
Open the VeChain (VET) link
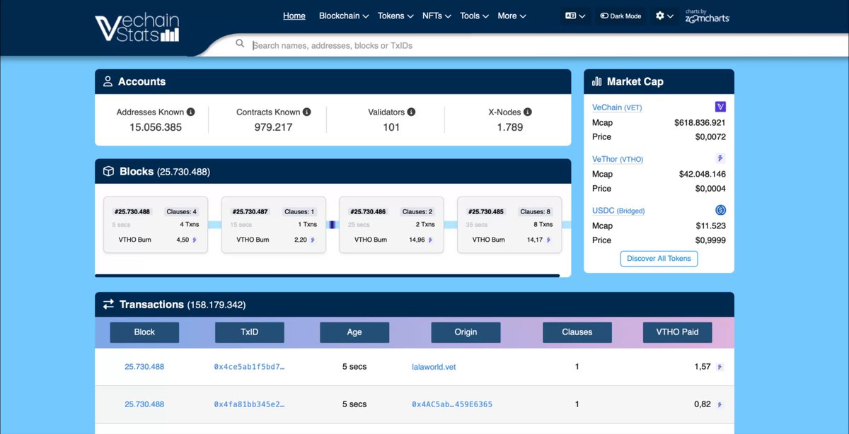click(617, 107)
